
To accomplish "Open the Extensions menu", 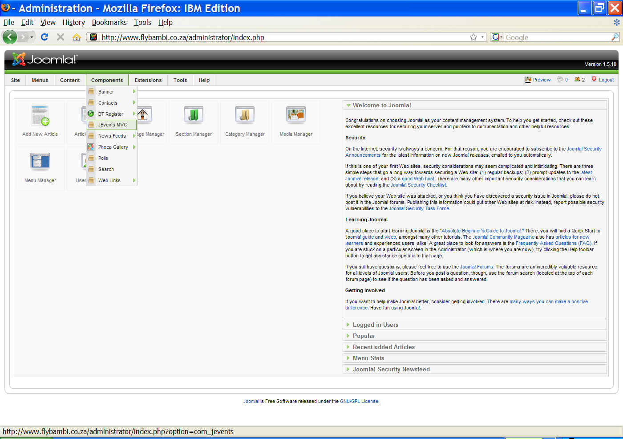I will [148, 80].
